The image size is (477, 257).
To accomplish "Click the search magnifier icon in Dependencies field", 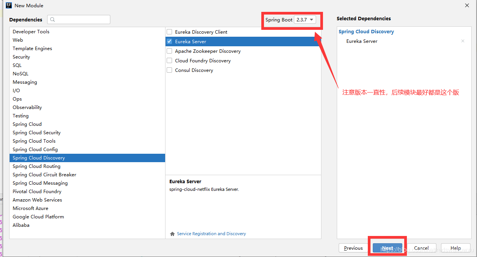I will [52, 20].
